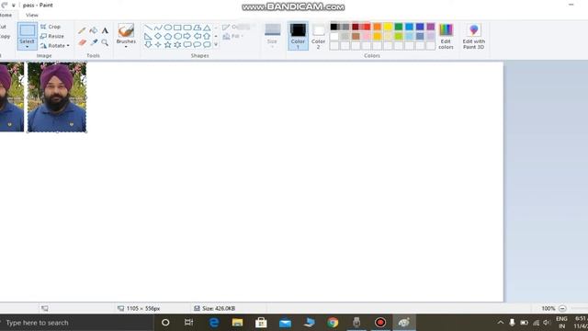
Task: Select the Color picker eyedropper
Action: click(x=94, y=42)
